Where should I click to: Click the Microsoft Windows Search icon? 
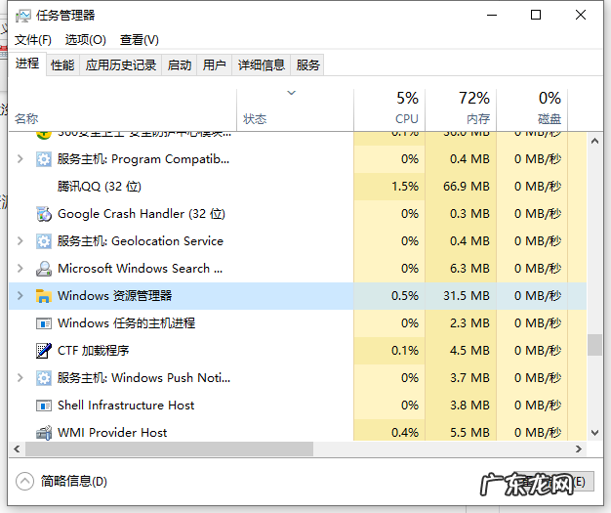pyautogui.click(x=44, y=269)
